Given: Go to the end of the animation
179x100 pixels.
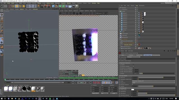Looking at the screenshot, I should (x=91, y=83).
